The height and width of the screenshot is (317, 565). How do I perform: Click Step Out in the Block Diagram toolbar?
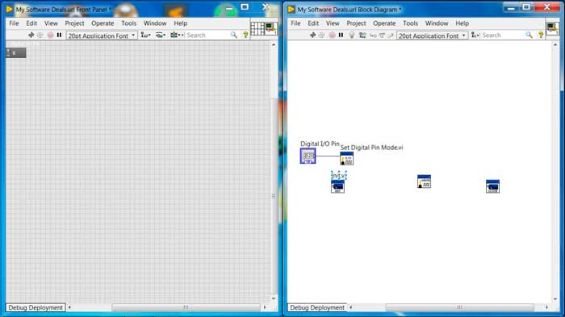[390, 35]
